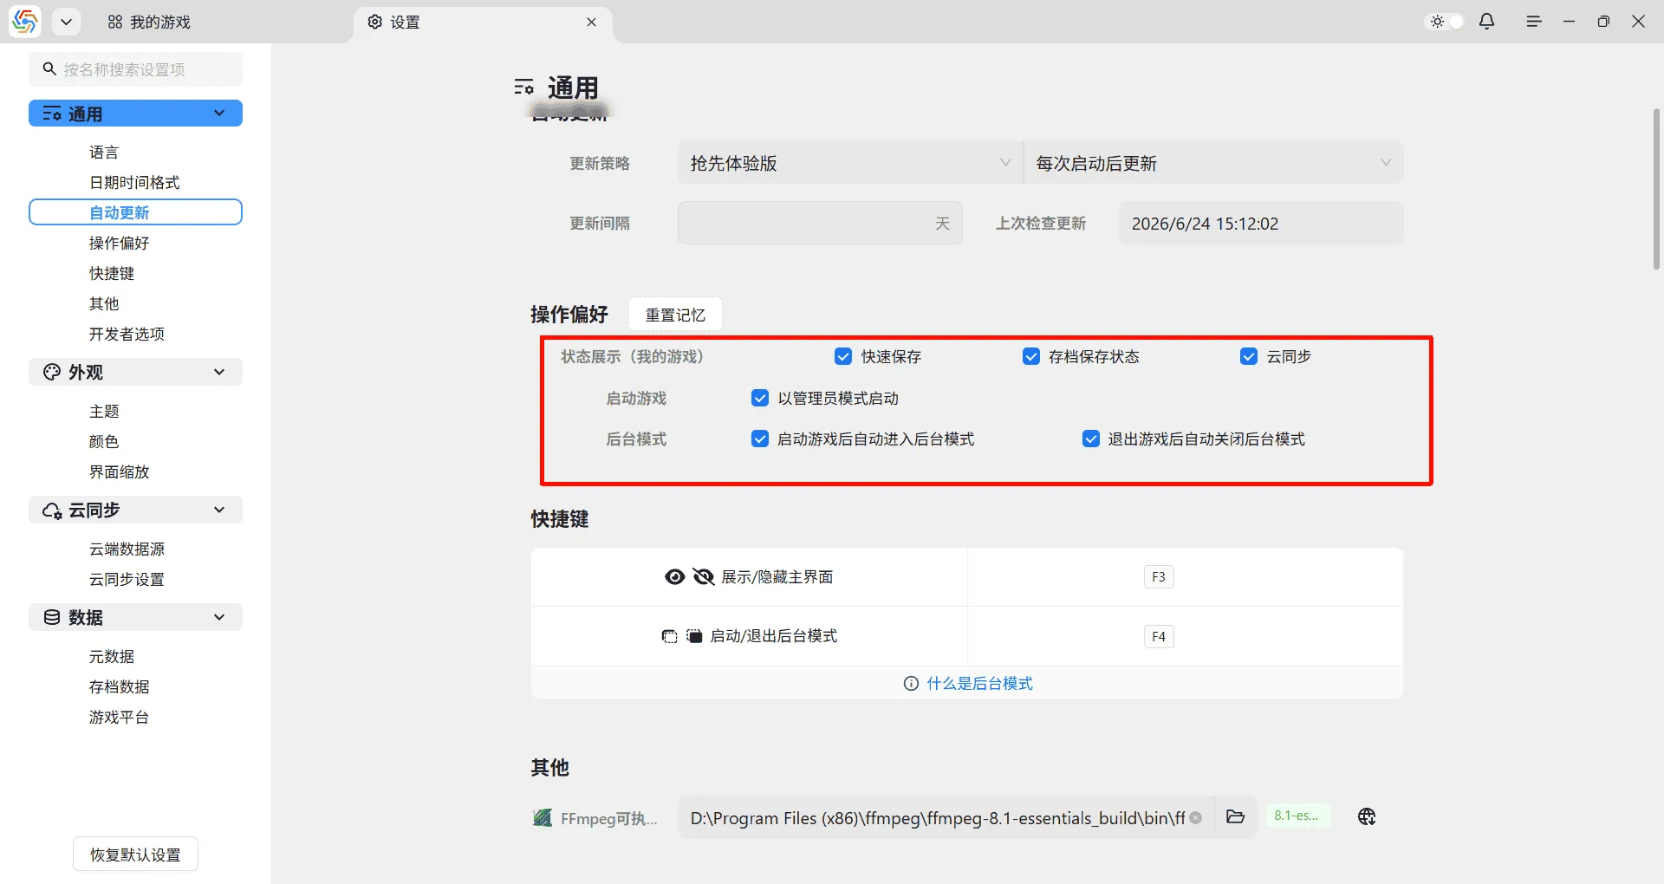This screenshot has width=1664, height=884.
Task: Select 语言 in the sidebar
Action: point(104,153)
